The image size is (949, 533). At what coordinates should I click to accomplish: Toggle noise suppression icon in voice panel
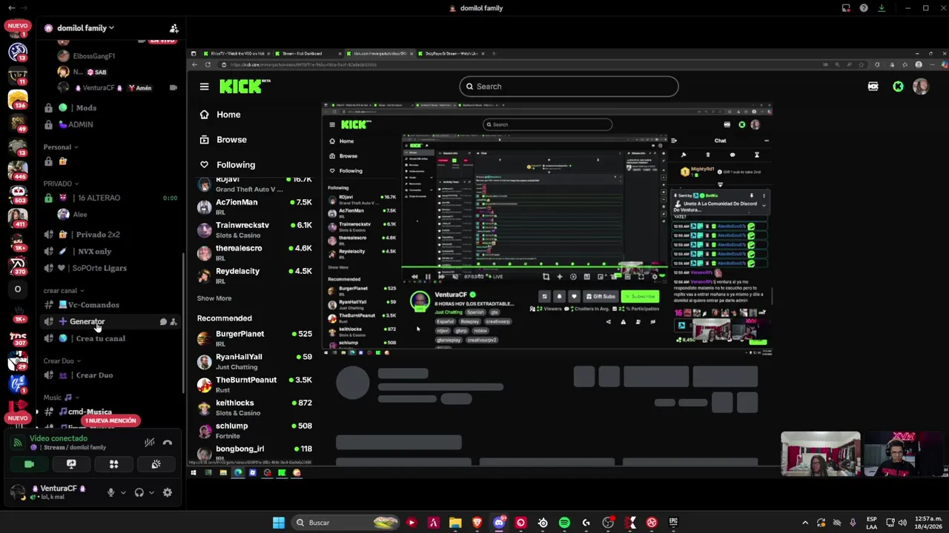(x=149, y=443)
